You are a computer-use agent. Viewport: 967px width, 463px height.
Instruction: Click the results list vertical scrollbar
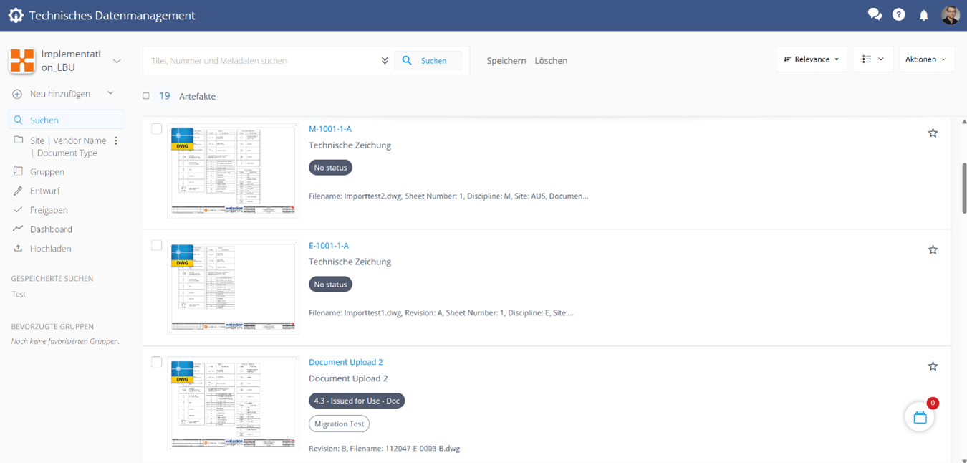tap(963, 188)
